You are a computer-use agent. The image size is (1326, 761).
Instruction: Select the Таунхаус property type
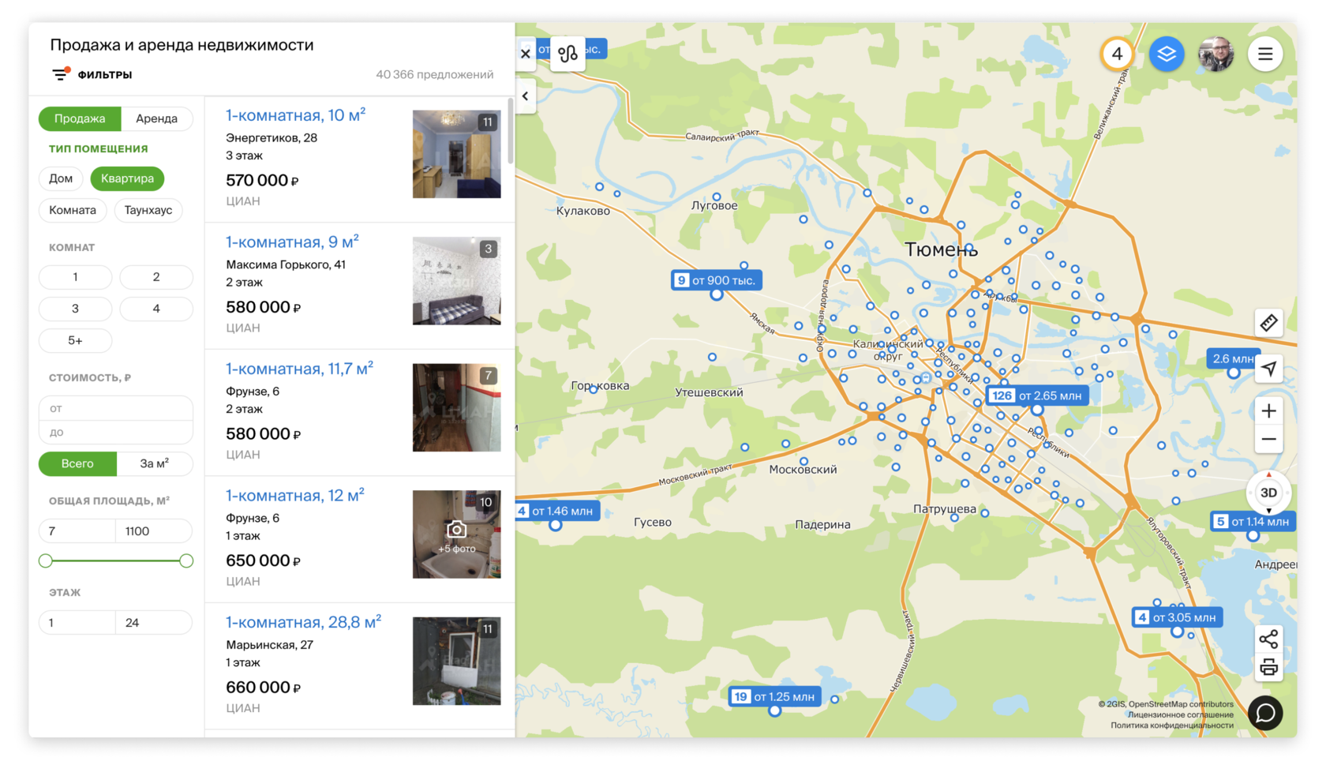tap(148, 210)
